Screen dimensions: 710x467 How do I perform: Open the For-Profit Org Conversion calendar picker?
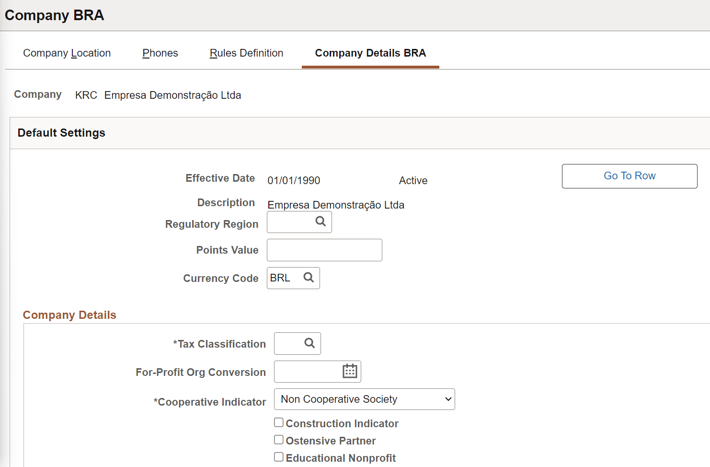pyautogui.click(x=349, y=371)
